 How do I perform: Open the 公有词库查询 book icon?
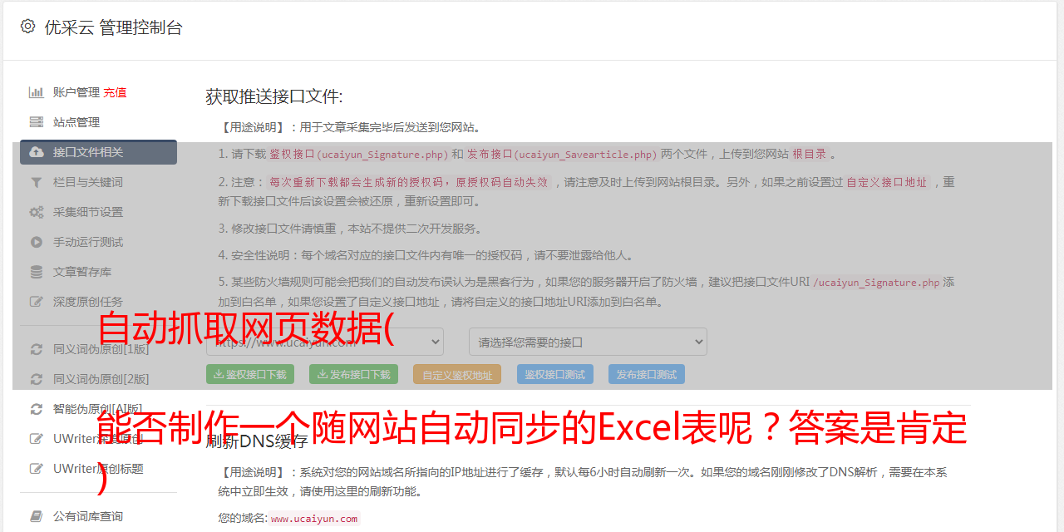tap(37, 516)
